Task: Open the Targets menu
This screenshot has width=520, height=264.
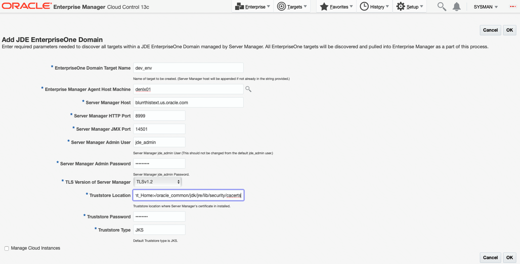Action: (x=292, y=7)
